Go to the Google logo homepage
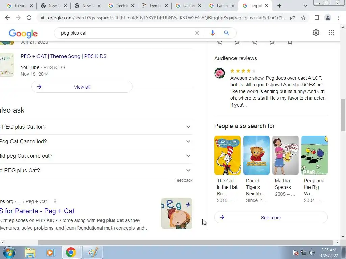346x259 pixels. pos(23,33)
